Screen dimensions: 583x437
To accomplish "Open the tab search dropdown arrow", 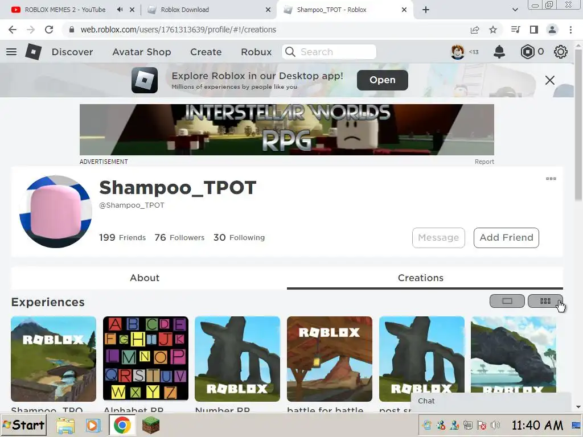I will pyautogui.click(x=515, y=10).
